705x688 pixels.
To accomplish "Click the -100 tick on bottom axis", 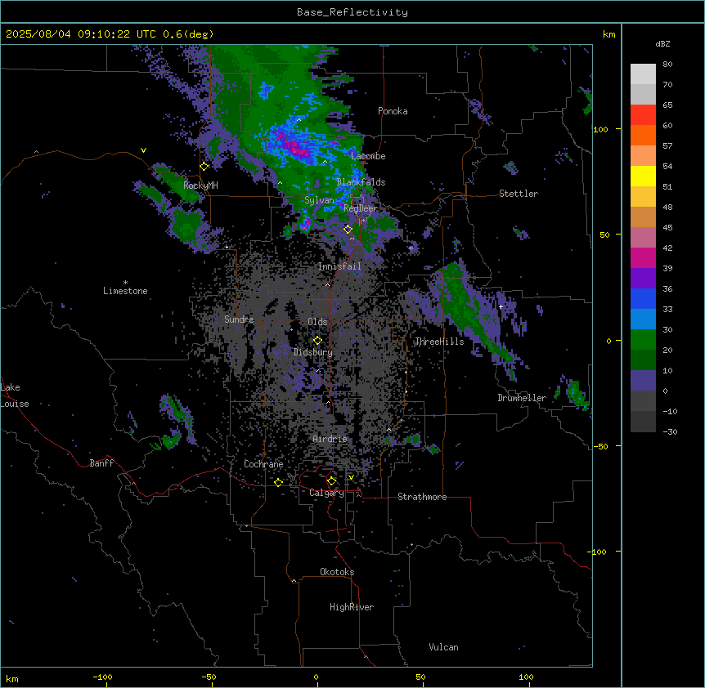I will pyautogui.click(x=102, y=677).
